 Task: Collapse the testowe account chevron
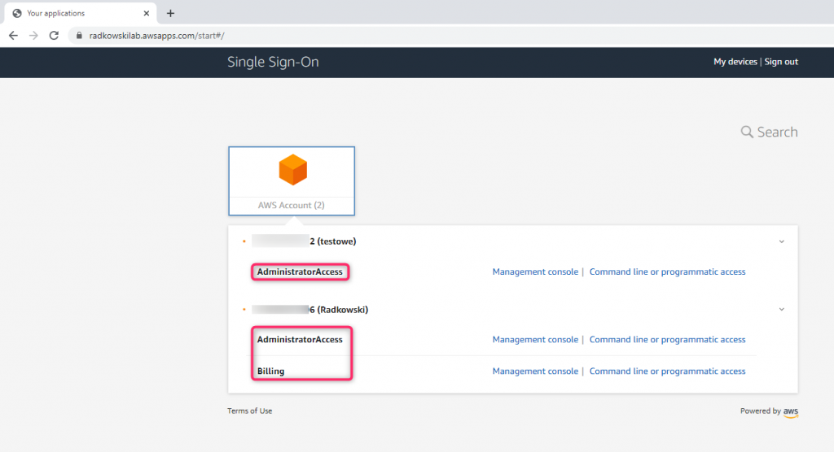tap(781, 241)
